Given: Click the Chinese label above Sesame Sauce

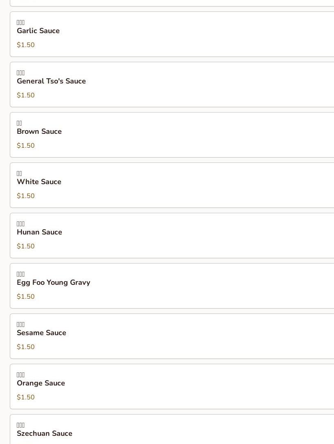Looking at the screenshot, I should [x=21, y=325].
